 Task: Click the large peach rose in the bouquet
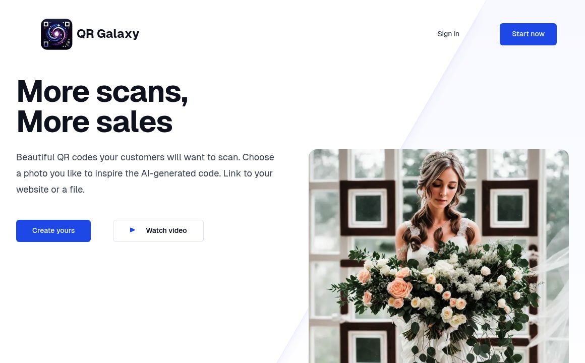(x=399, y=288)
